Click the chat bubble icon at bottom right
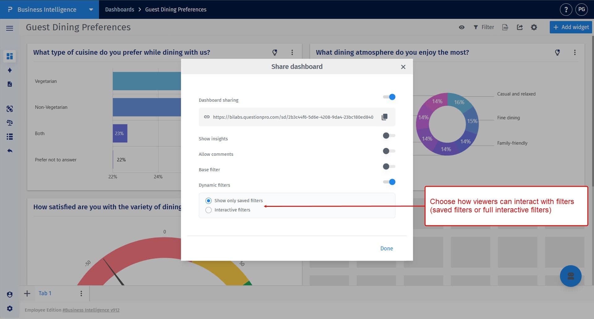The image size is (594, 319). [x=571, y=276]
